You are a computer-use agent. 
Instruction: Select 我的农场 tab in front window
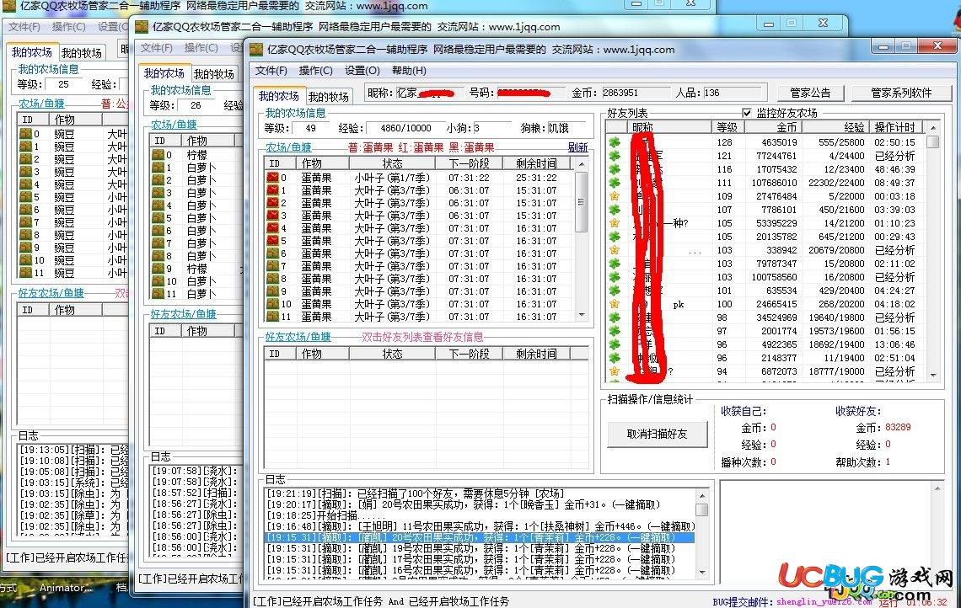pyautogui.click(x=279, y=96)
